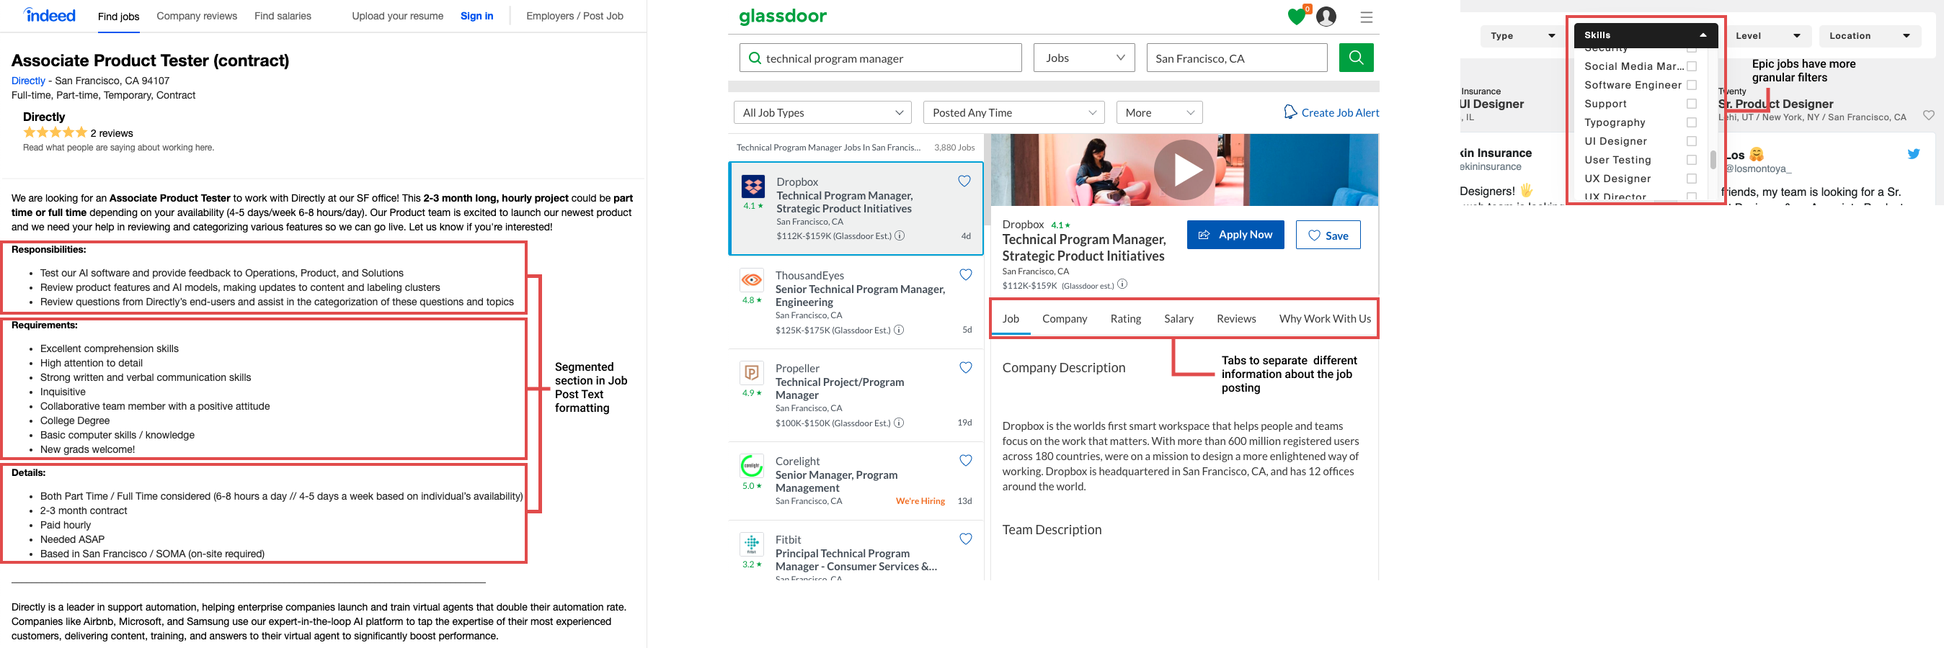
Task: Open the Glassdoor hamburger menu
Action: pyautogui.click(x=1366, y=17)
